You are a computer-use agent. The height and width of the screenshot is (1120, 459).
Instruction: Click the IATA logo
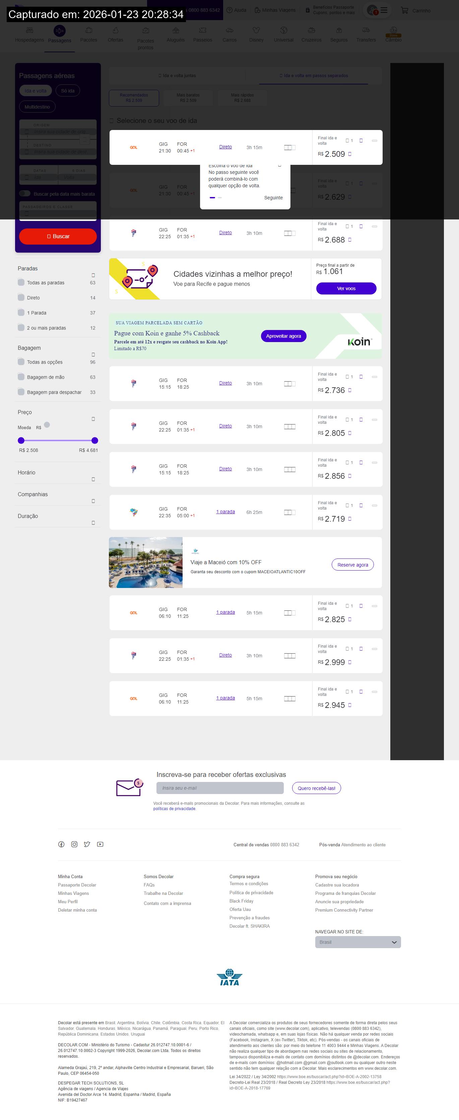click(229, 977)
